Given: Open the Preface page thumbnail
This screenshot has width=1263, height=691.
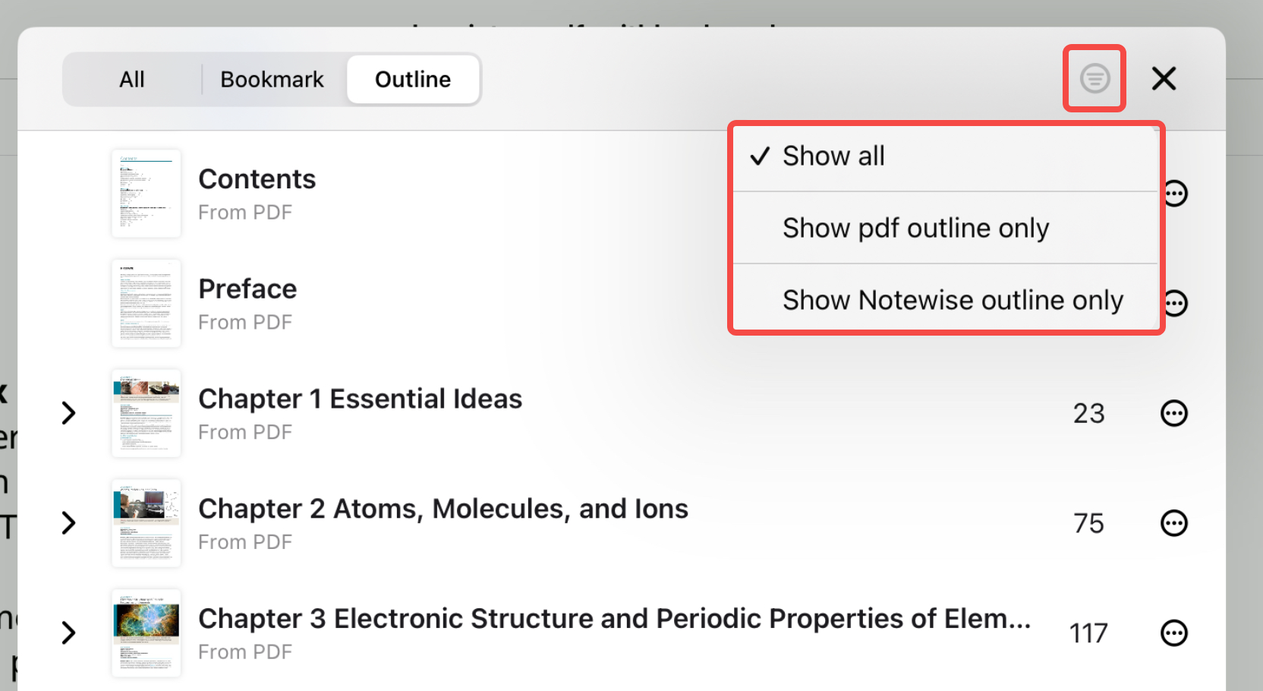Looking at the screenshot, I should (x=146, y=304).
